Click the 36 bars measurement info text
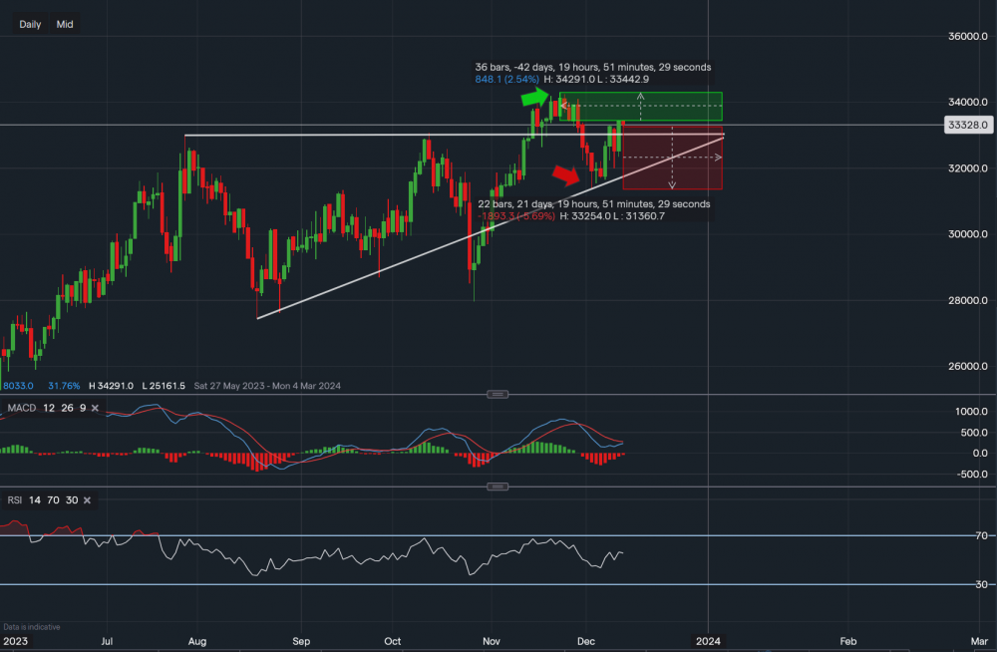The height and width of the screenshot is (652, 997). coord(592,68)
